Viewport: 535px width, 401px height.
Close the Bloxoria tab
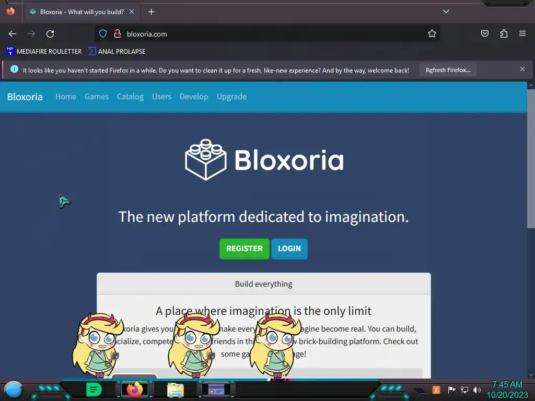click(x=132, y=11)
